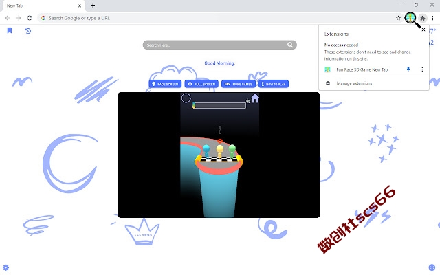Click the Chrome address bar

pos(220,18)
